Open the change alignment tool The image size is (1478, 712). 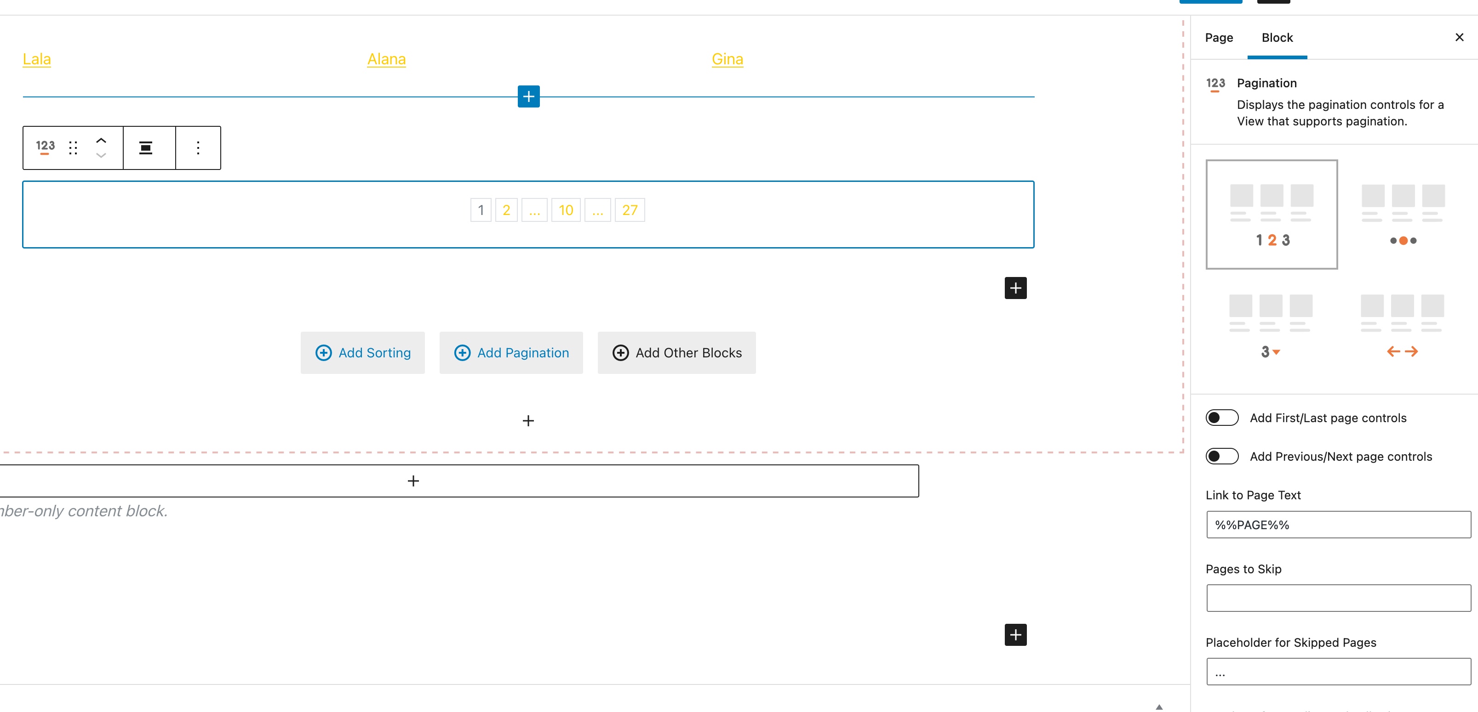tap(146, 148)
